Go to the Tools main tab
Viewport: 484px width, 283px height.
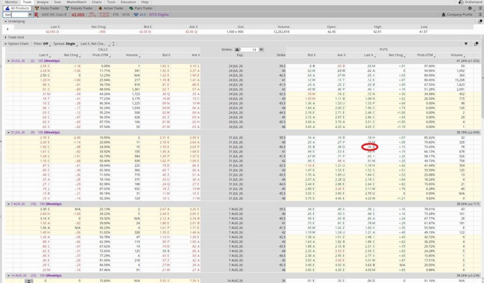[x=111, y=2]
